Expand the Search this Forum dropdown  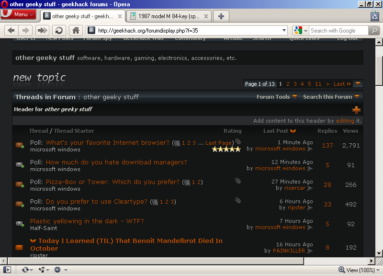click(x=331, y=97)
